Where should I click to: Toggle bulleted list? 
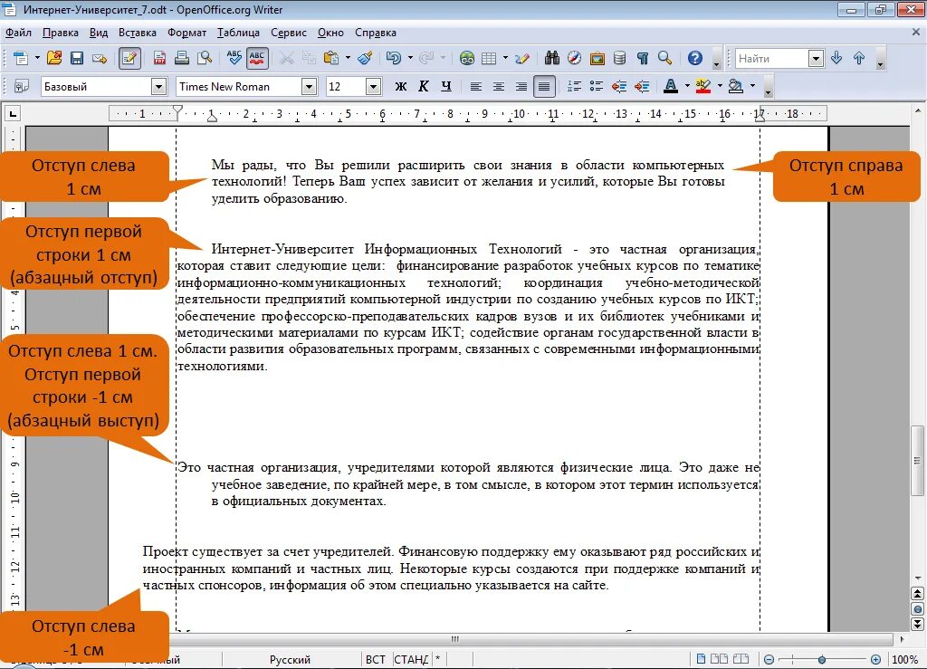click(597, 87)
